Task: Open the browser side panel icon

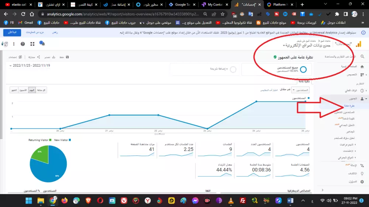Action: (346, 14)
